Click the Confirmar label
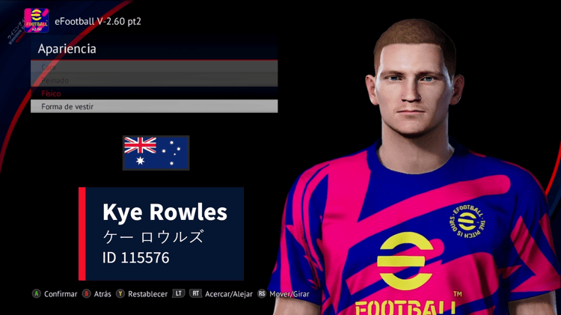 61,294
